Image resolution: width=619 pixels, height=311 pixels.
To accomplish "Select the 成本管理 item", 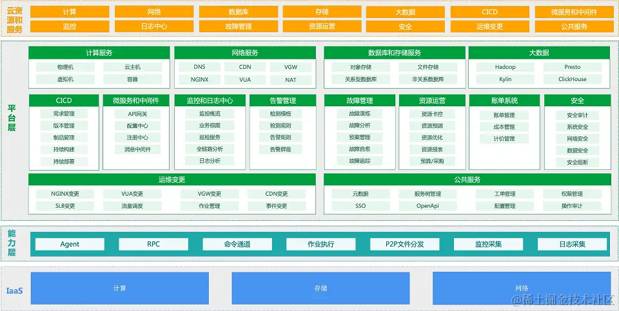I will (504, 127).
